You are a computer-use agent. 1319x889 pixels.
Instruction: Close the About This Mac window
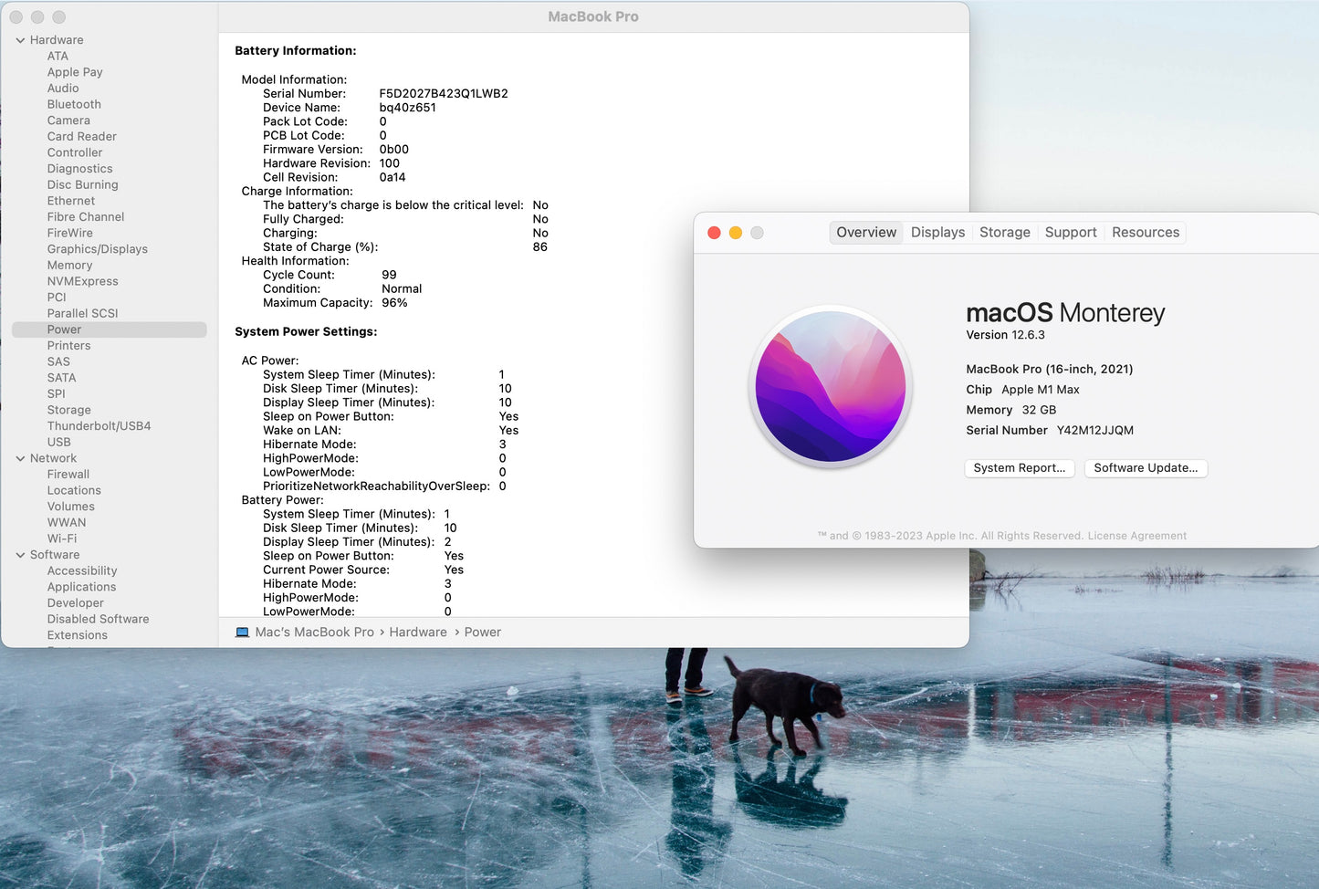click(714, 233)
